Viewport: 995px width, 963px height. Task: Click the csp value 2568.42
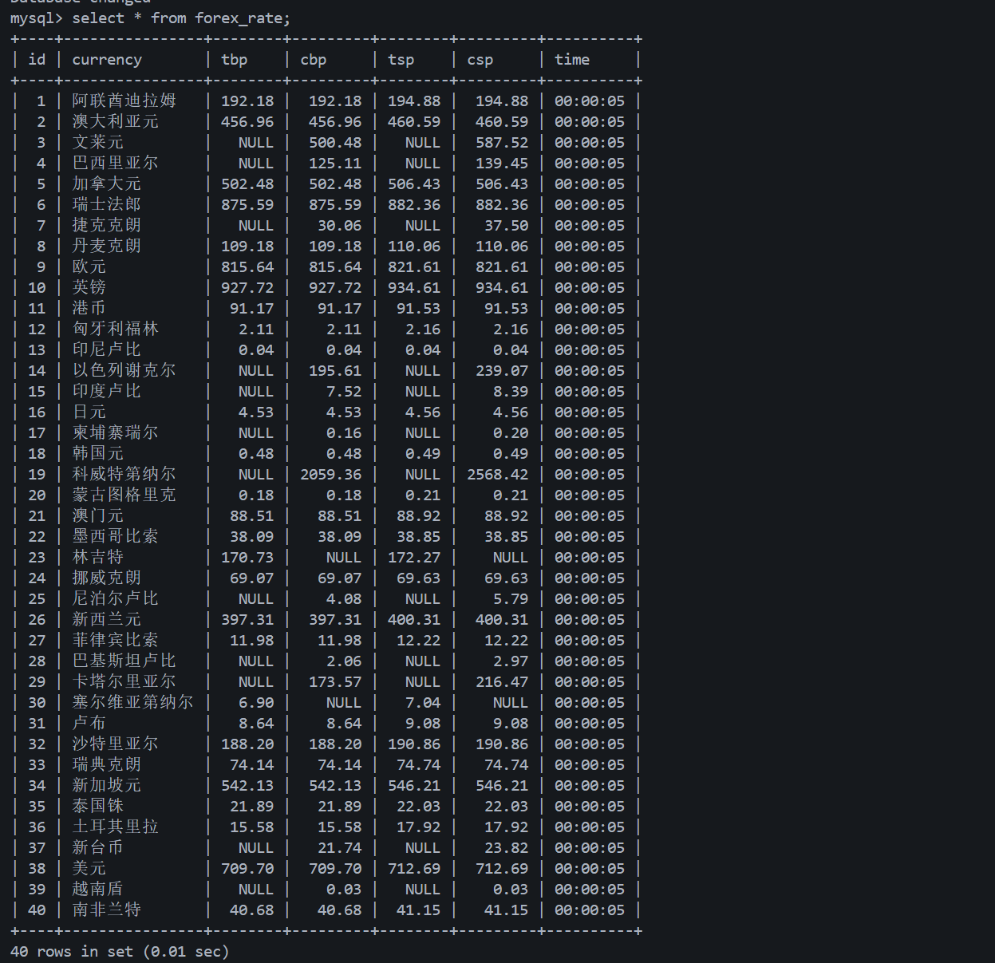pos(498,474)
